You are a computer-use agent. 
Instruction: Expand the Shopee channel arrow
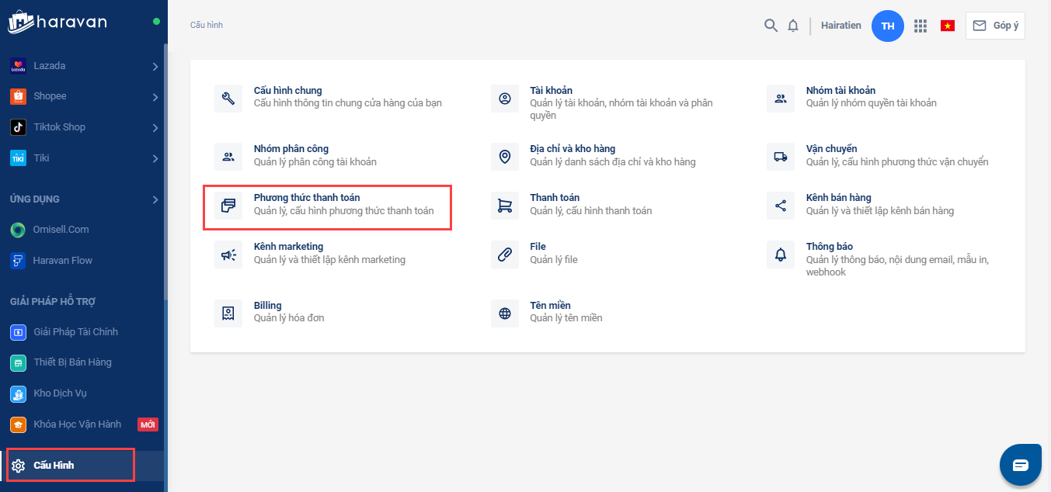click(155, 97)
